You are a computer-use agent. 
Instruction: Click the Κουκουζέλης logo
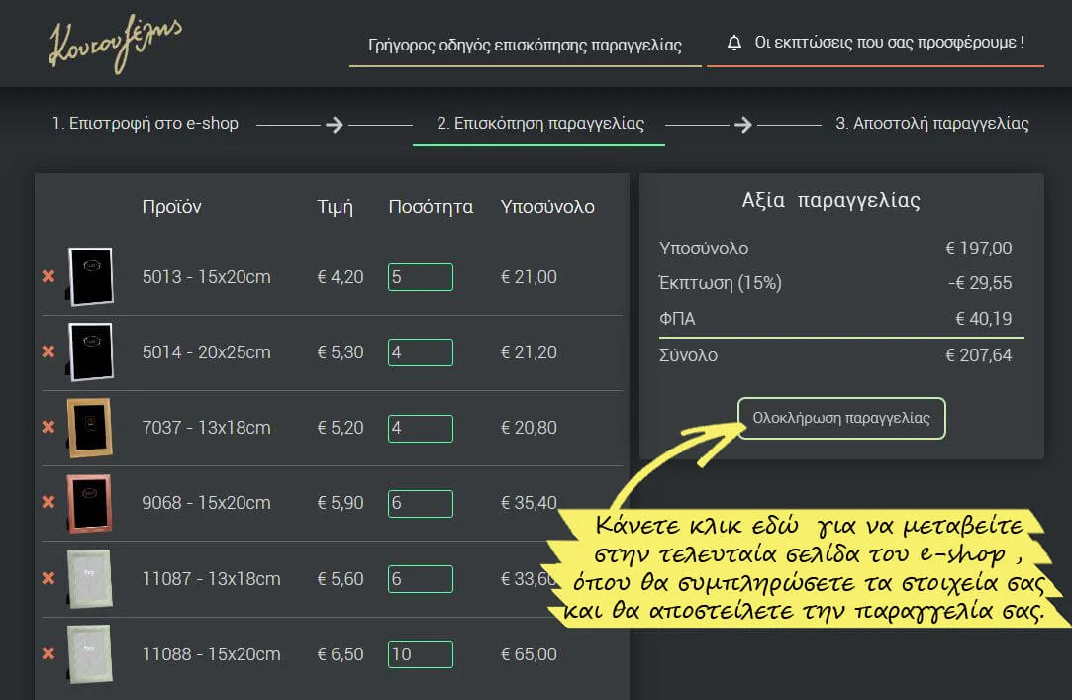click(x=117, y=44)
